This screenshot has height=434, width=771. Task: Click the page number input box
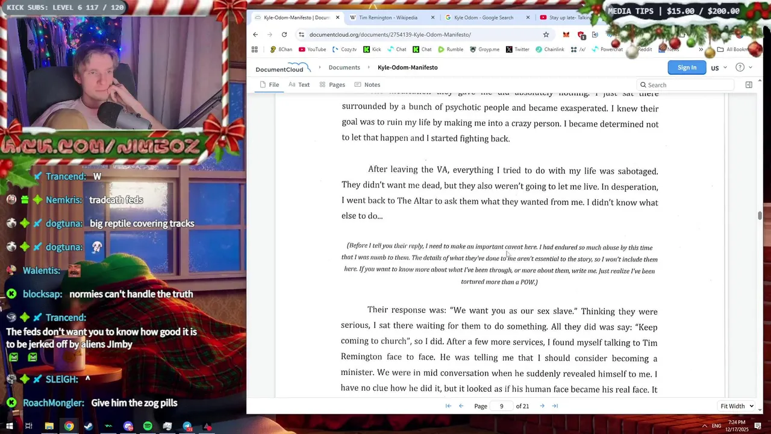[501, 406]
